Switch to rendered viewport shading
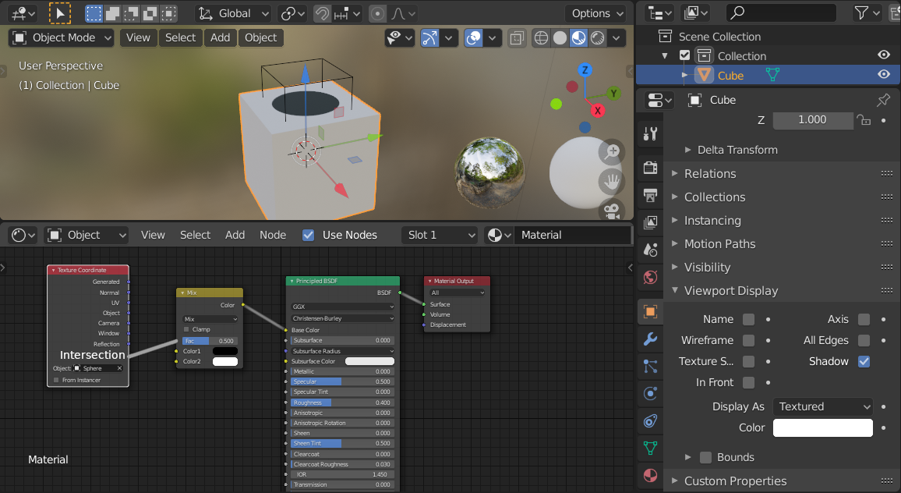 (598, 38)
